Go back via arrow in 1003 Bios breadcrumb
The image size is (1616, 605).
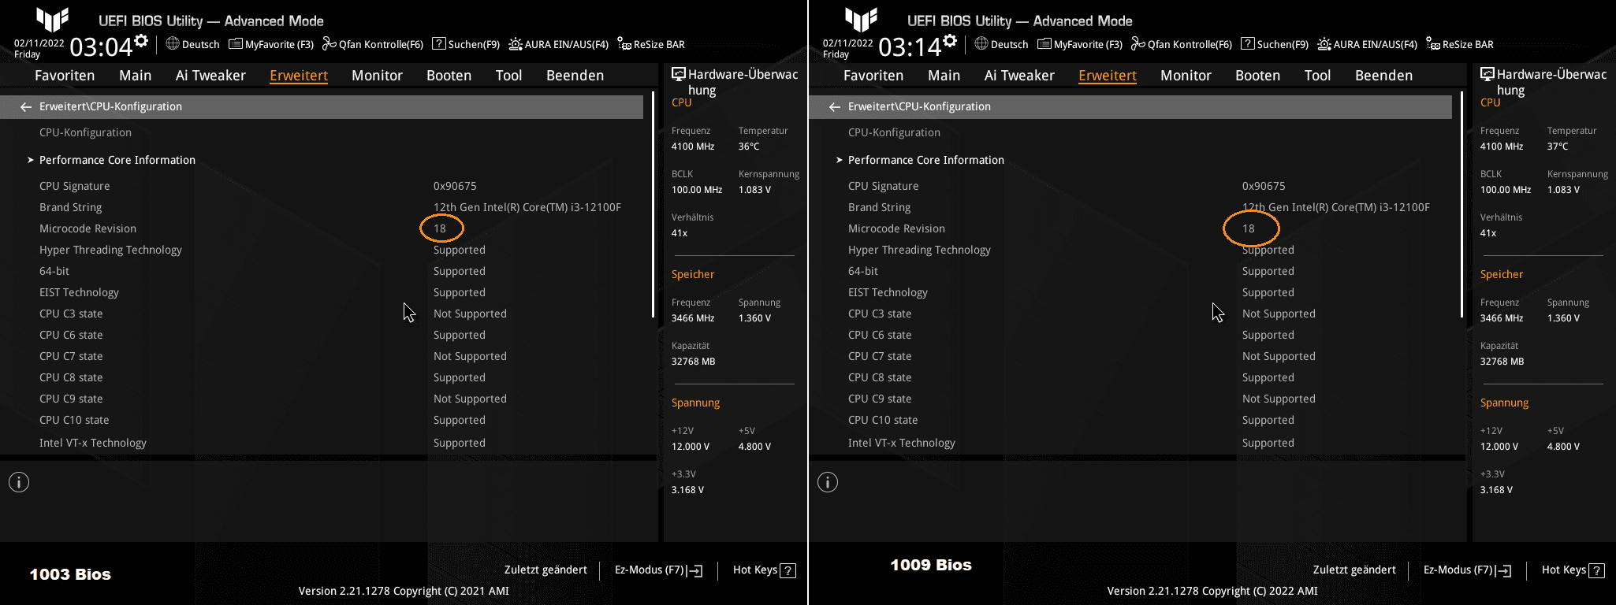click(x=26, y=106)
